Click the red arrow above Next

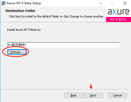pos(91,86)
